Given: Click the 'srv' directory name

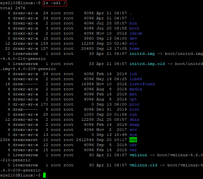Looking at the screenshot, I should coord(133,130).
